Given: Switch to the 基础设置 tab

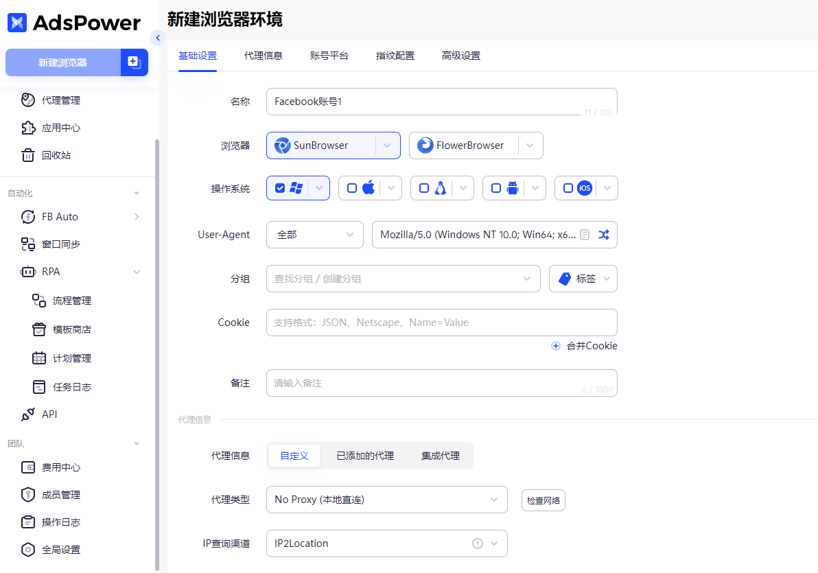Looking at the screenshot, I should click(198, 56).
